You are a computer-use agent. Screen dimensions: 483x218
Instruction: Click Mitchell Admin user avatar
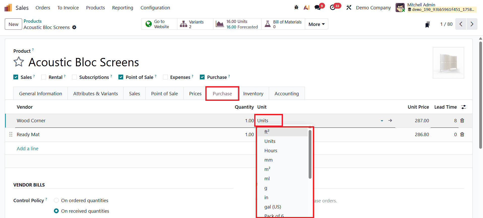pyautogui.click(x=400, y=8)
